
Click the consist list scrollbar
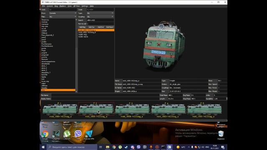pos(76,55)
